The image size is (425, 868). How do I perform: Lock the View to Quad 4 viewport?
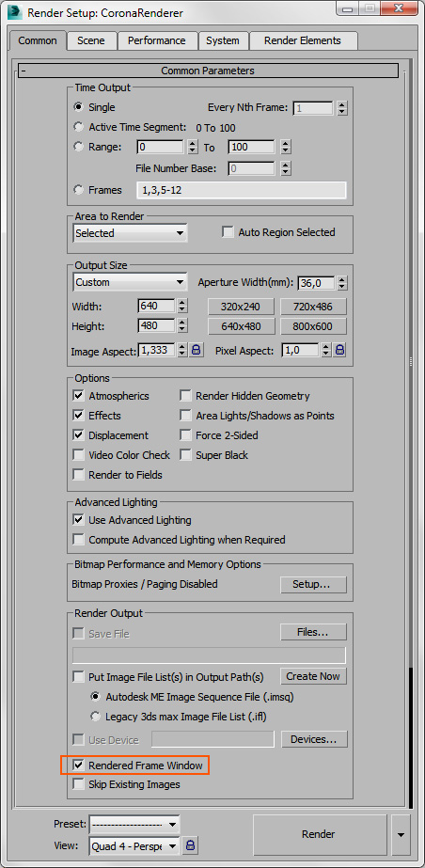(190, 845)
